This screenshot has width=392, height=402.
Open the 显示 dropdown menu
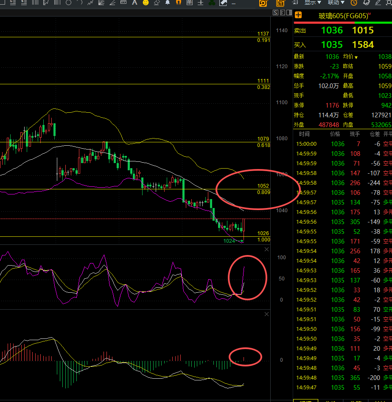(313, 3)
